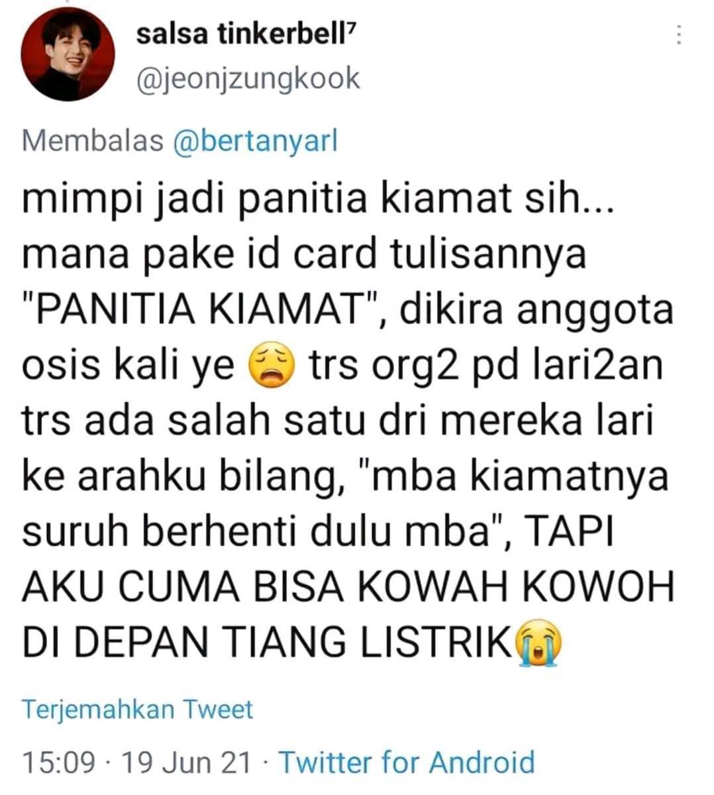Open salsa tinkerbell's profile picture
Image resolution: width=714 pixels, height=795 pixels.
pyautogui.click(x=68, y=55)
